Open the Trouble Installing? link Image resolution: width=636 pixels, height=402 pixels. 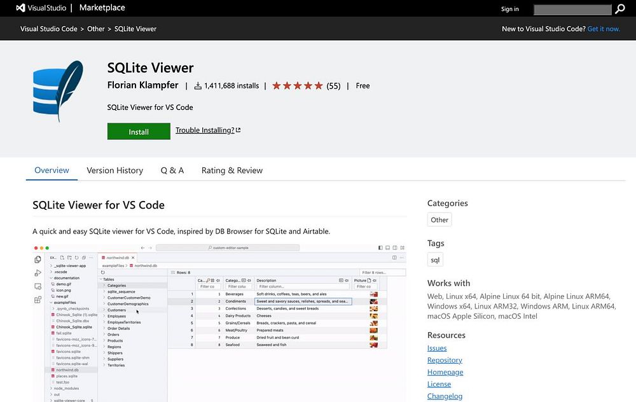208,130
